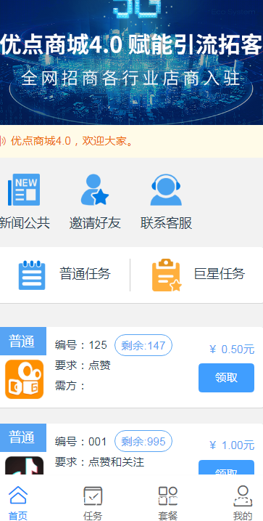Click the 普通任务 text label

(85, 274)
